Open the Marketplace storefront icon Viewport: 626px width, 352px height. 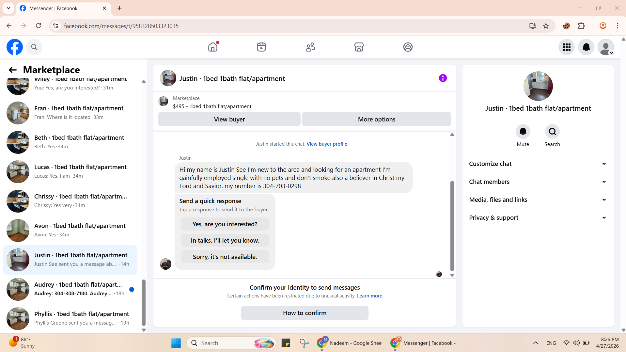(x=359, y=47)
